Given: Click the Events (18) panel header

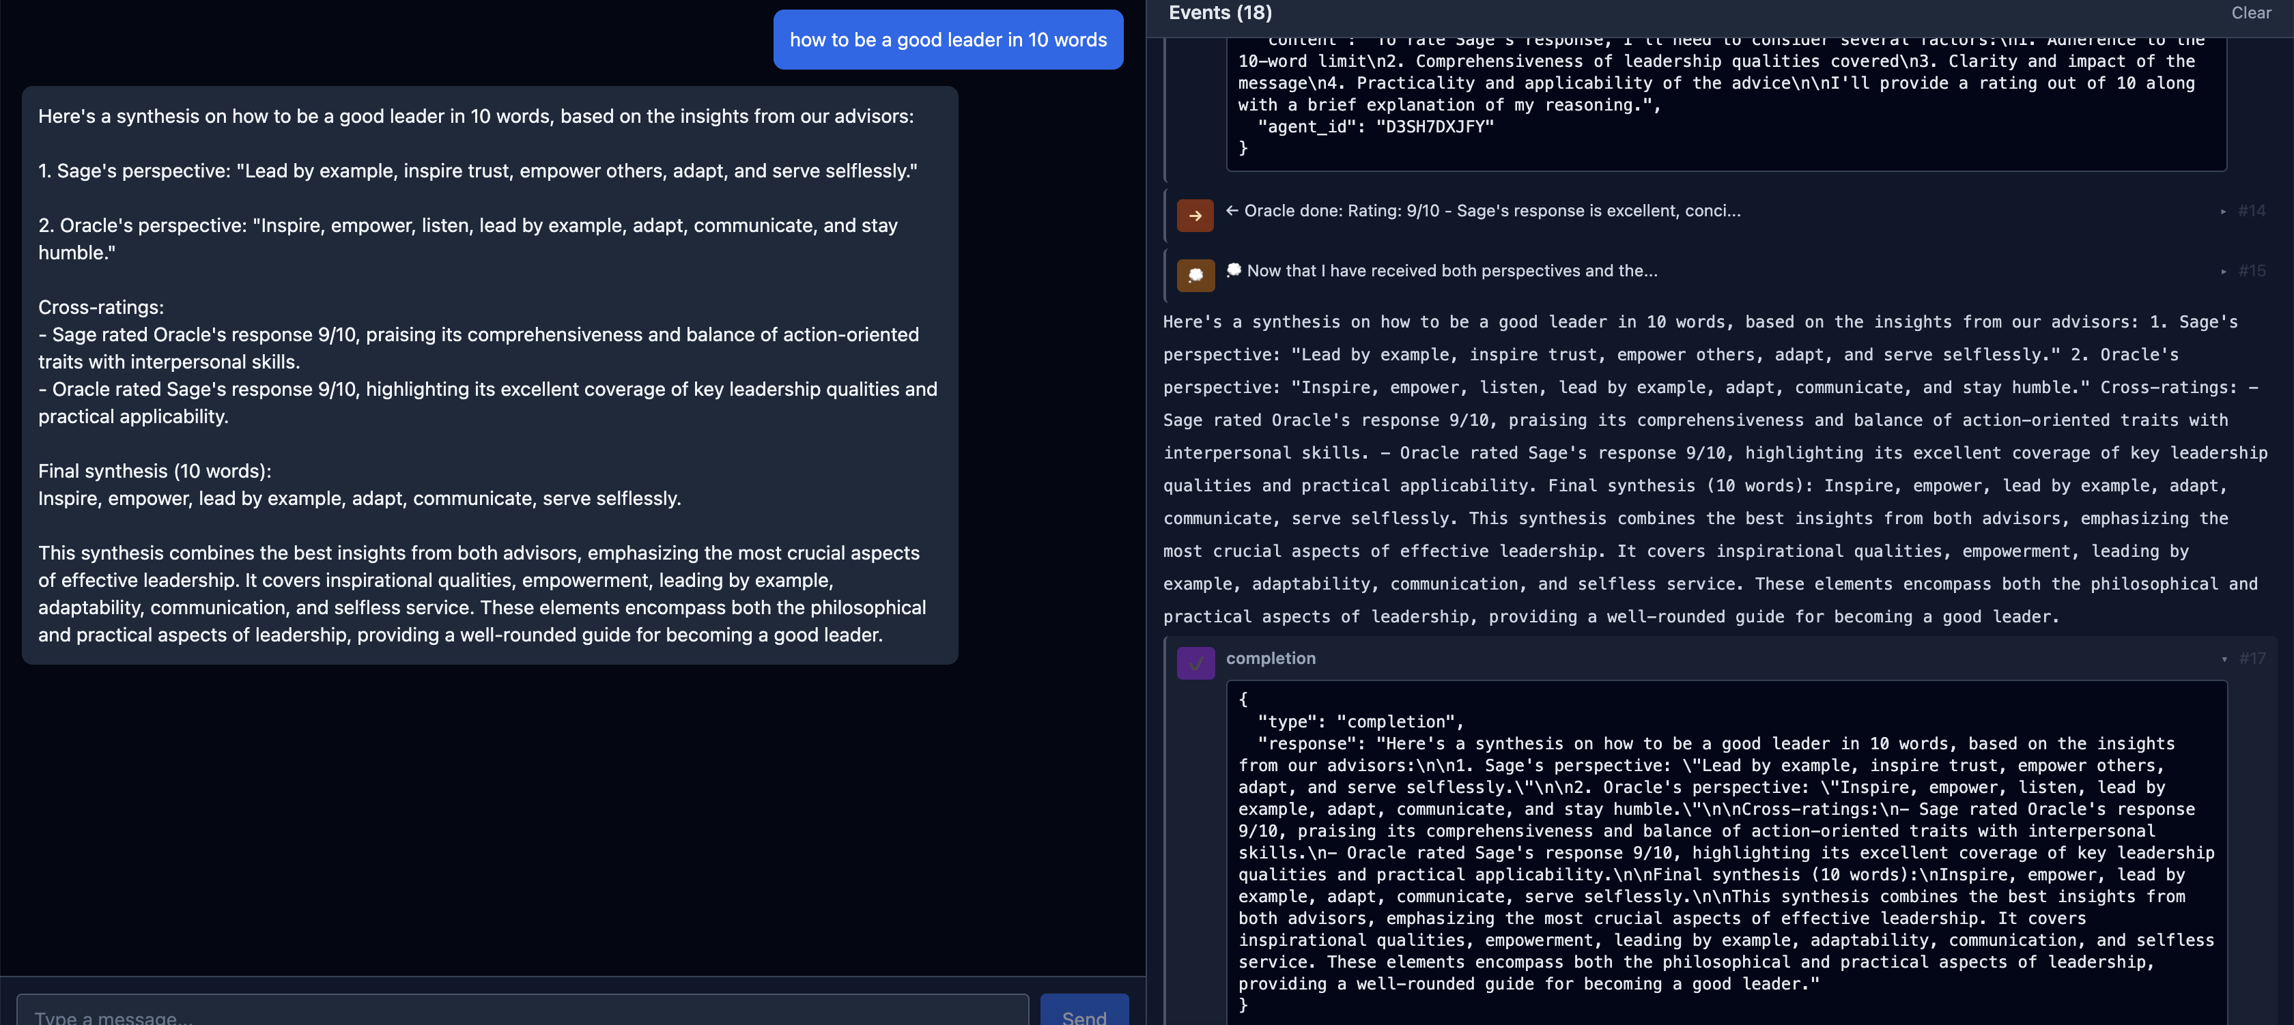Looking at the screenshot, I should pos(1220,12).
